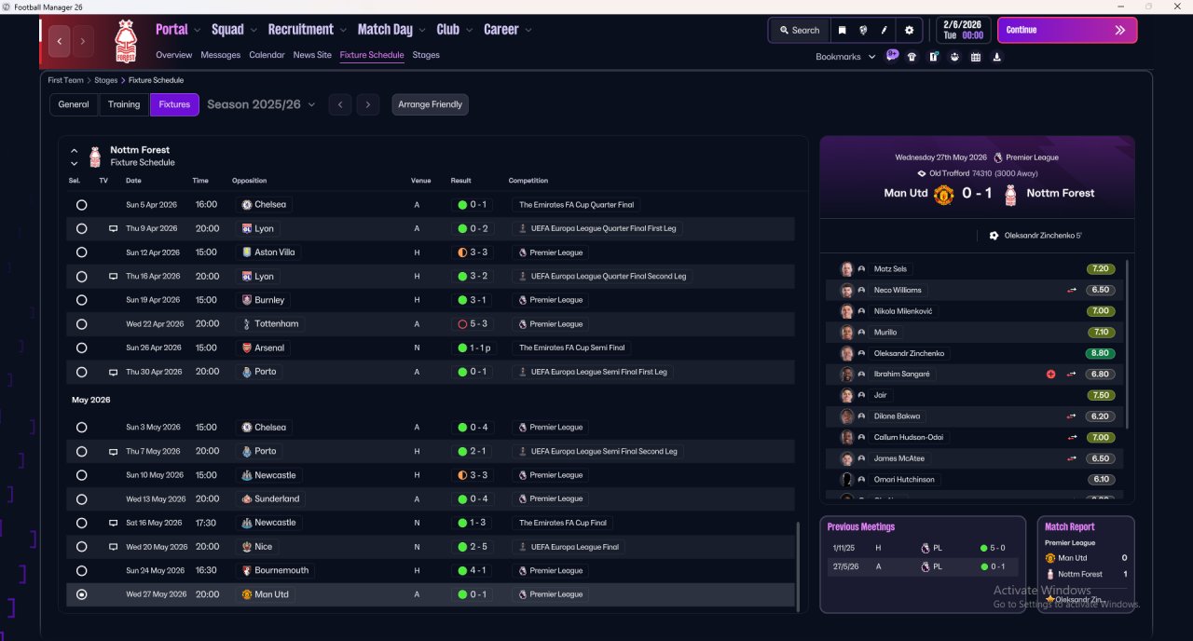Click the goal icon beside Oleksandr Zinchenko 5'
This screenshot has width=1193, height=641.
coord(994,236)
